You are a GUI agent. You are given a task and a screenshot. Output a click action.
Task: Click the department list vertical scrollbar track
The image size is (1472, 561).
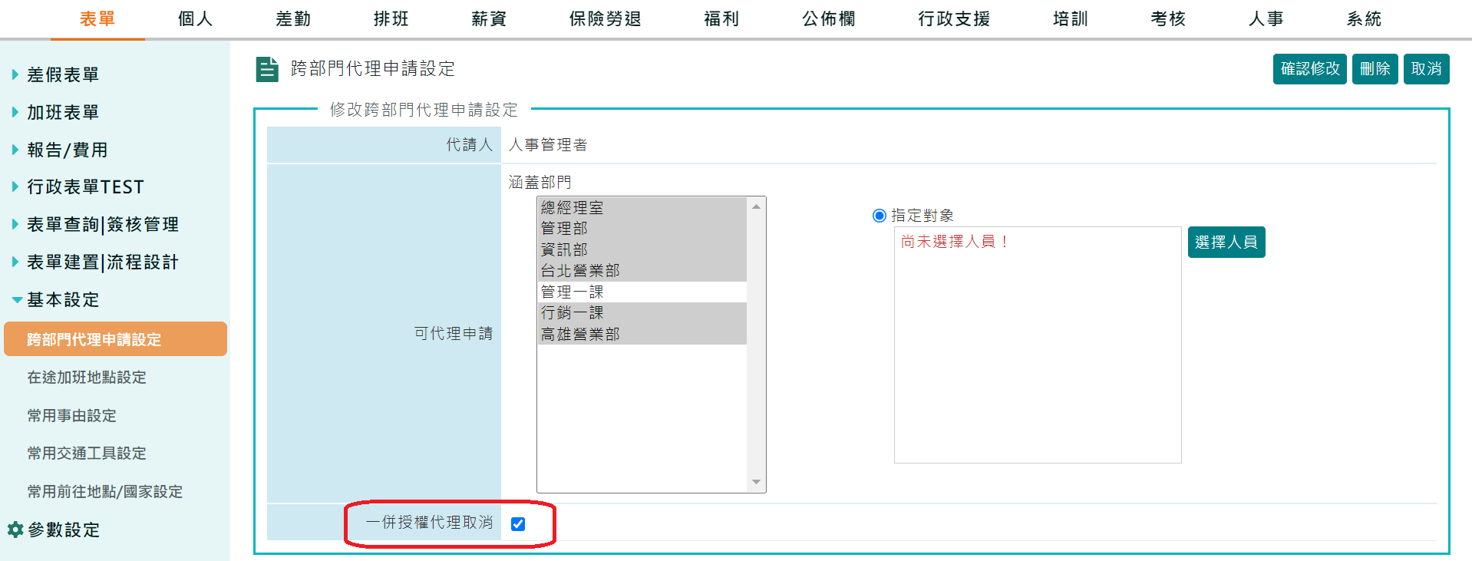pos(756,345)
